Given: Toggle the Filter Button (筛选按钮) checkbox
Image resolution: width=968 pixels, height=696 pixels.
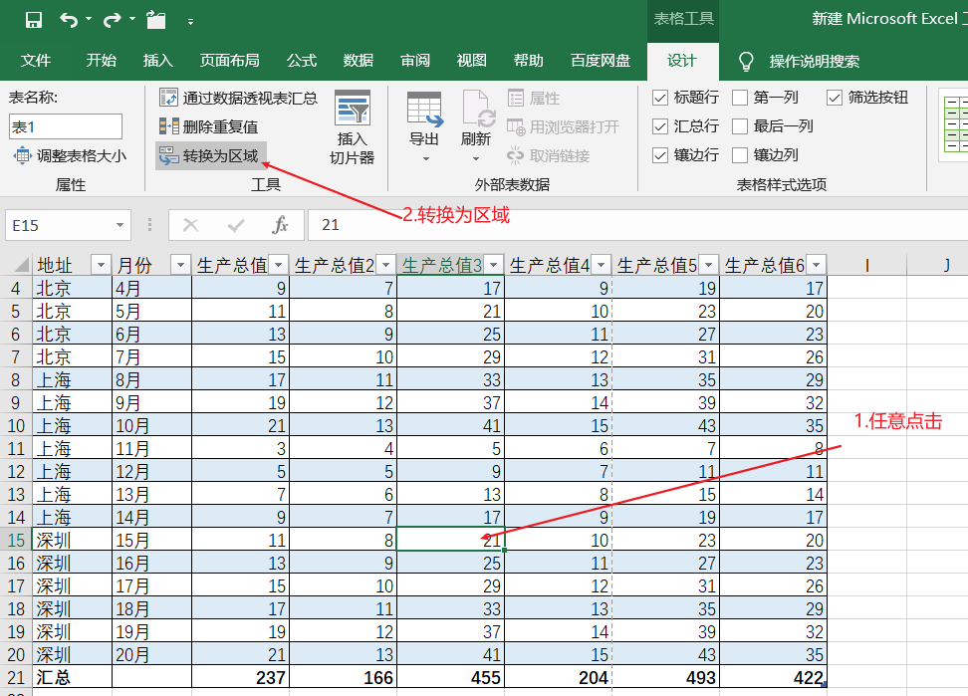Looking at the screenshot, I should [834, 98].
